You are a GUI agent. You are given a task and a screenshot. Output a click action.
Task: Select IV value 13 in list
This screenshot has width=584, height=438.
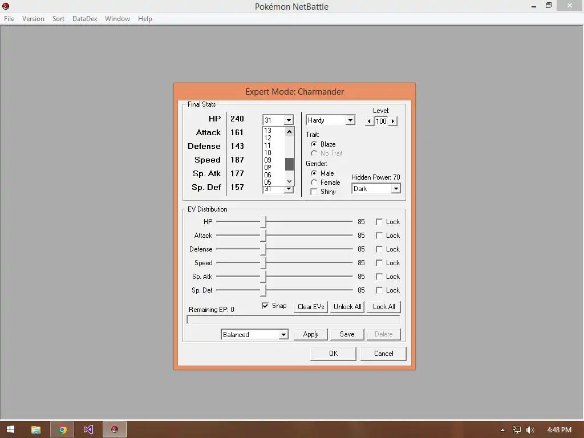point(274,131)
